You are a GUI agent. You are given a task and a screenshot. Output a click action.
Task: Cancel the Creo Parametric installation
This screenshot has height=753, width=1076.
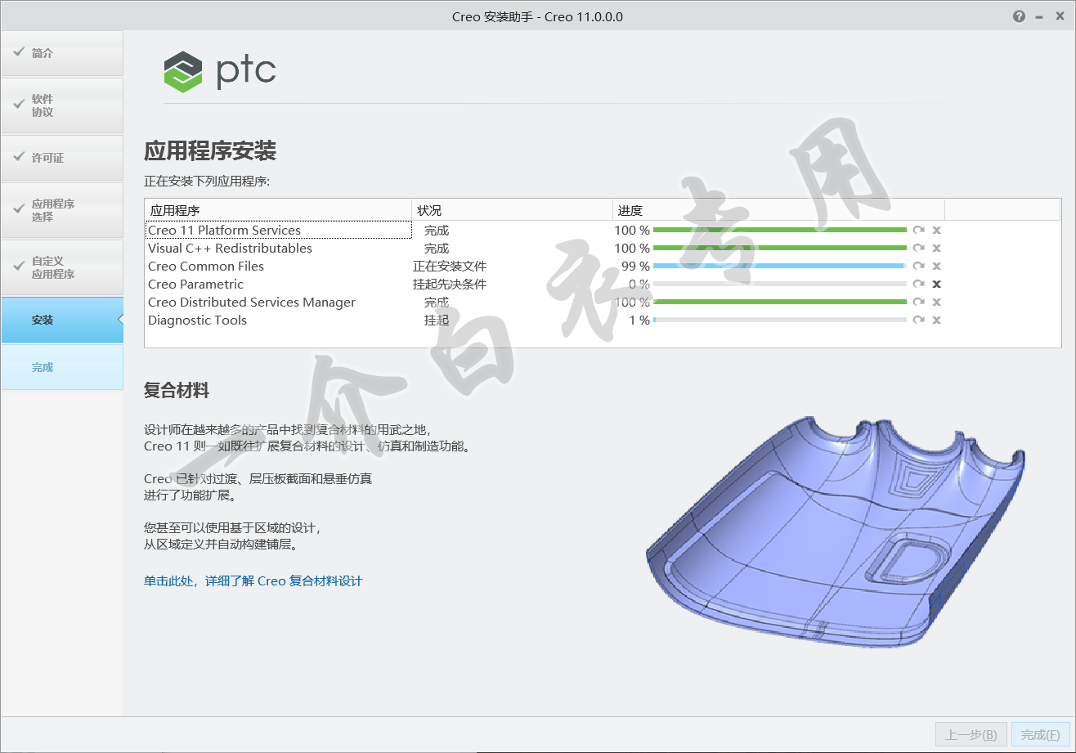coord(937,284)
